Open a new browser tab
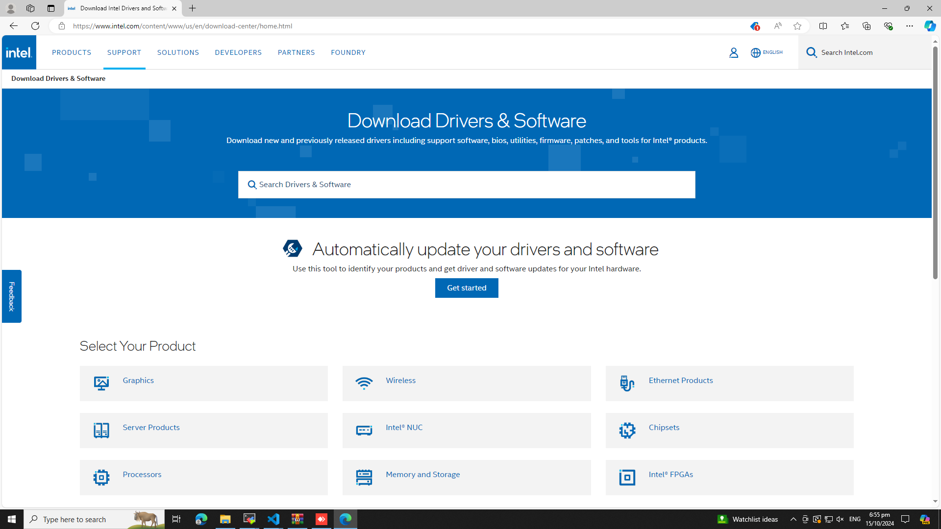Viewport: 941px width, 529px height. (x=192, y=8)
